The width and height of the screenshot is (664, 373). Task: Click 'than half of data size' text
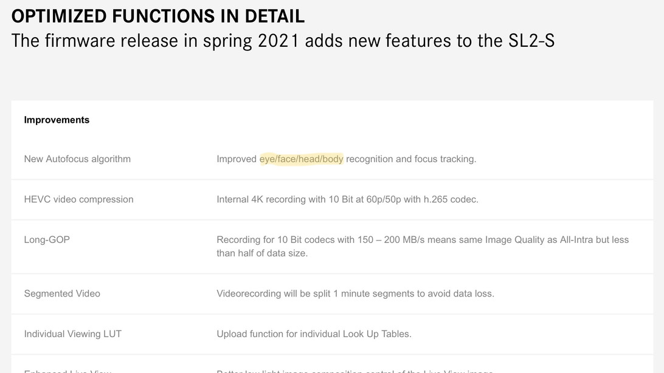262,253
